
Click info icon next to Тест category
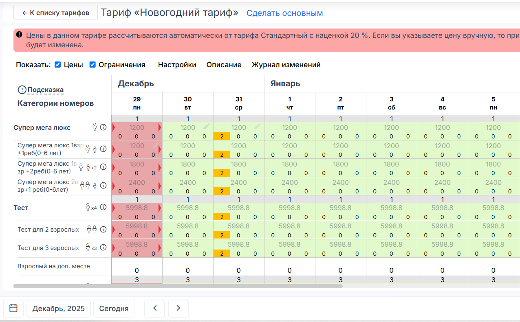[x=103, y=208]
